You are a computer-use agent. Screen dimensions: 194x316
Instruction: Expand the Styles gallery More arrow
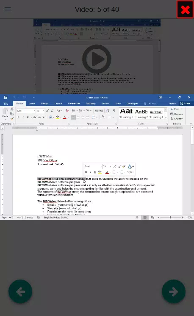click(x=166, y=117)
